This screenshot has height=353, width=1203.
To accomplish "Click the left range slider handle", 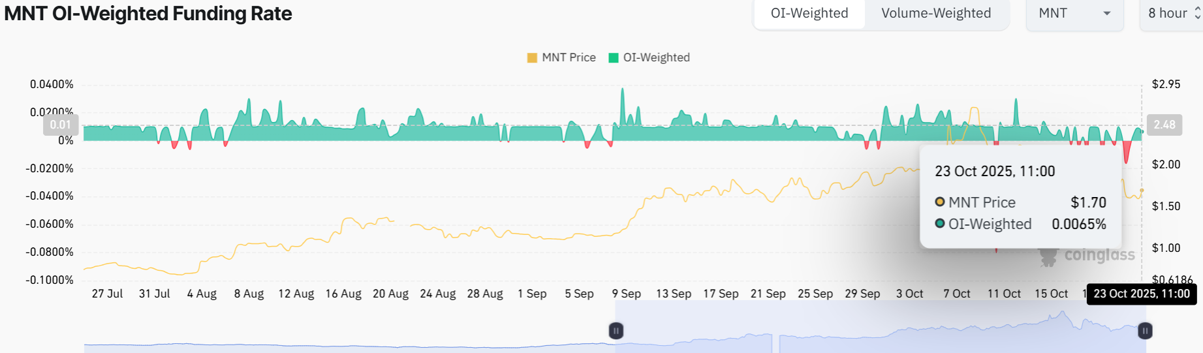I will click(x=616, y=331).
